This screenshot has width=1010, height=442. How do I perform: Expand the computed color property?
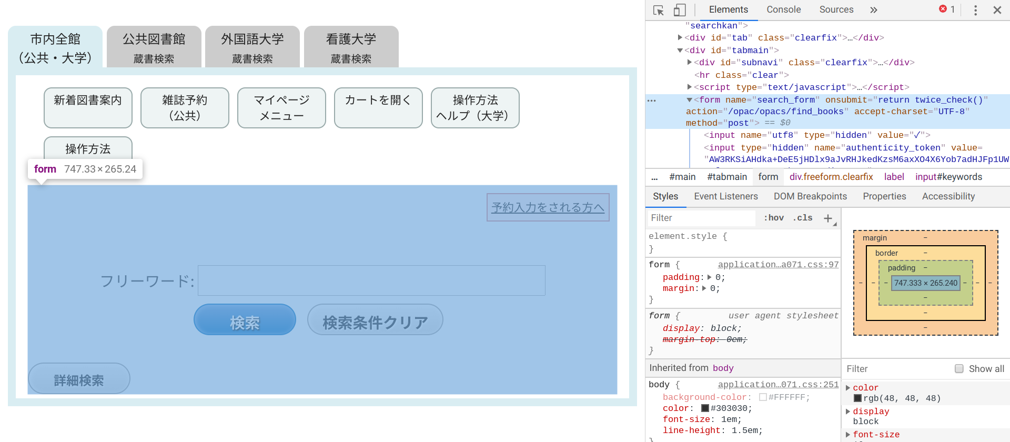(847, 388)
